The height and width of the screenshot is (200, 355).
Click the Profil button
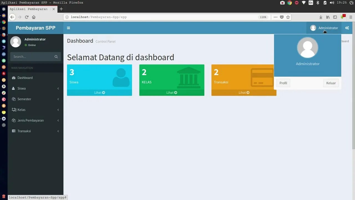click(x=283, y=83)
